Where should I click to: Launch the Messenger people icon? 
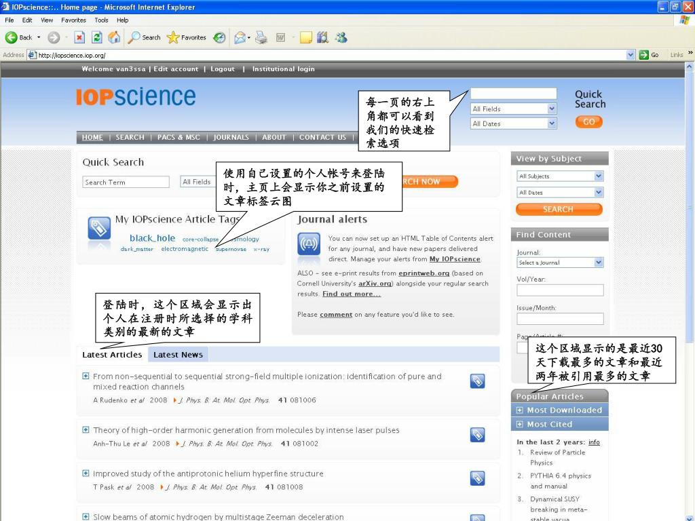341,38
